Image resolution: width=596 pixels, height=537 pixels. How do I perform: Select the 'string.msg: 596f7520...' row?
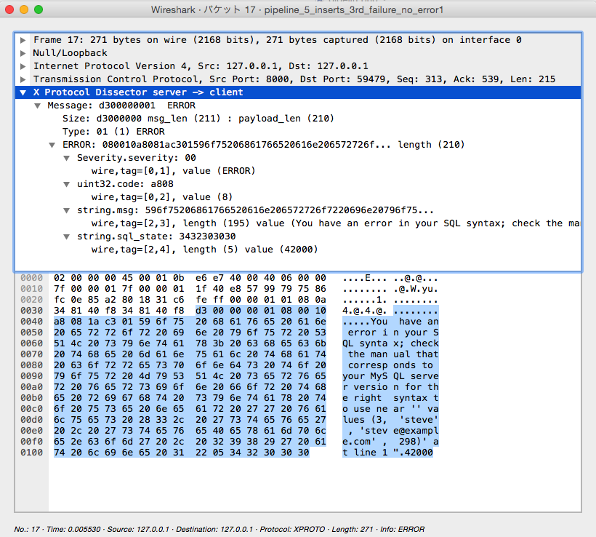pos(298,210)
